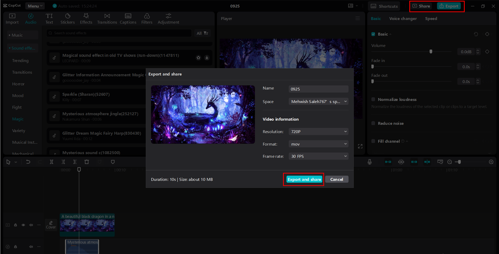
Task: Expand the Music category in sidebar
Action: click(23, 35)
